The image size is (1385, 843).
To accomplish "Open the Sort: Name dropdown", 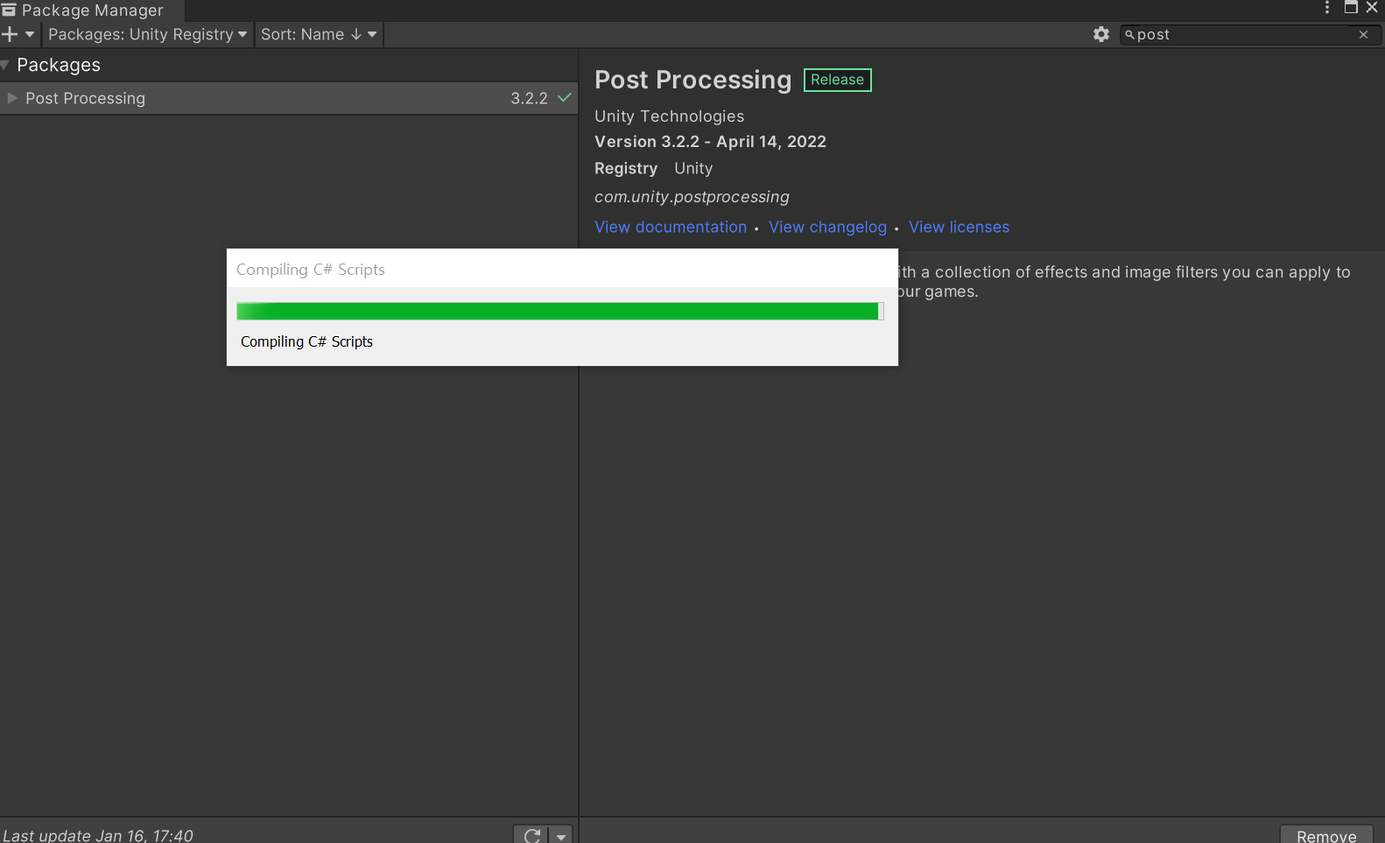I will click(x=319, y=34).
